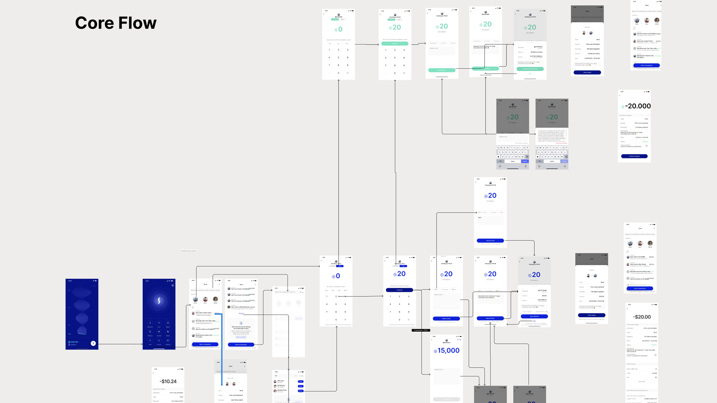Click the black 'If transaction' condition label
Screen dimensions: 717x403
point(421,330)
